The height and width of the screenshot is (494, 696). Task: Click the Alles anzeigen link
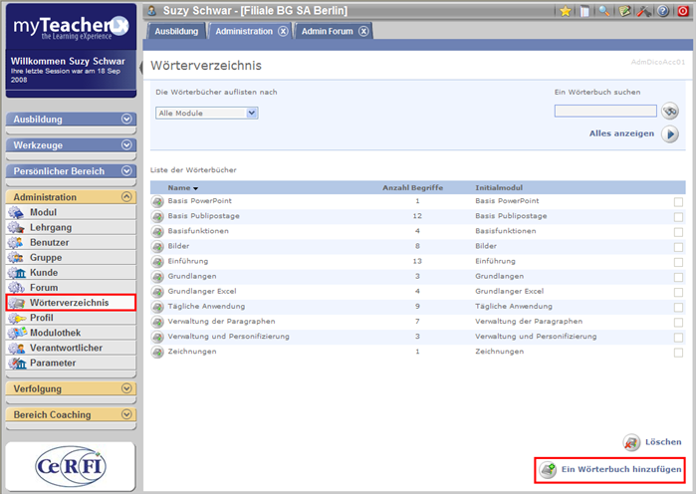click(x=621, y=133)
